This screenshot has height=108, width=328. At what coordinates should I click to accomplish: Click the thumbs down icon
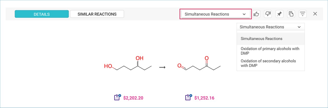pyautogui.click(x=268, y=14)
